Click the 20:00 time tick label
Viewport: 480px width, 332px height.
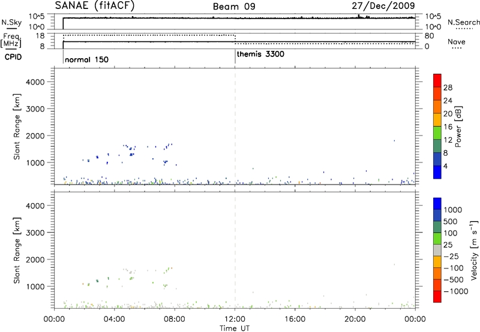[355, 319]
